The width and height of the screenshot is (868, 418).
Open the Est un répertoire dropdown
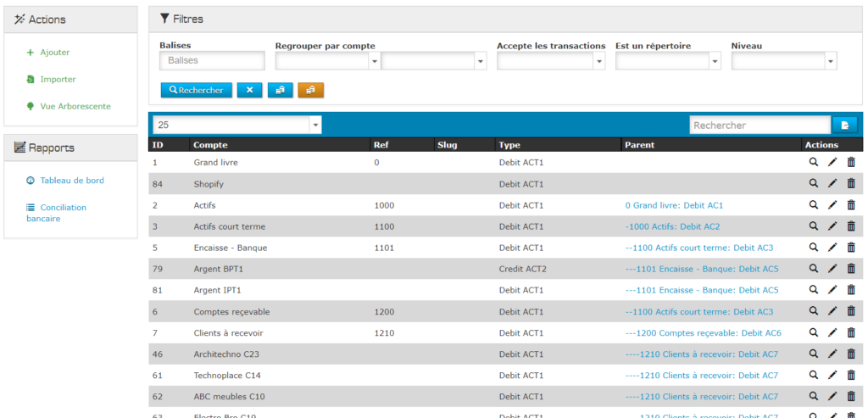pyautogui.click(x=668, y=61)
